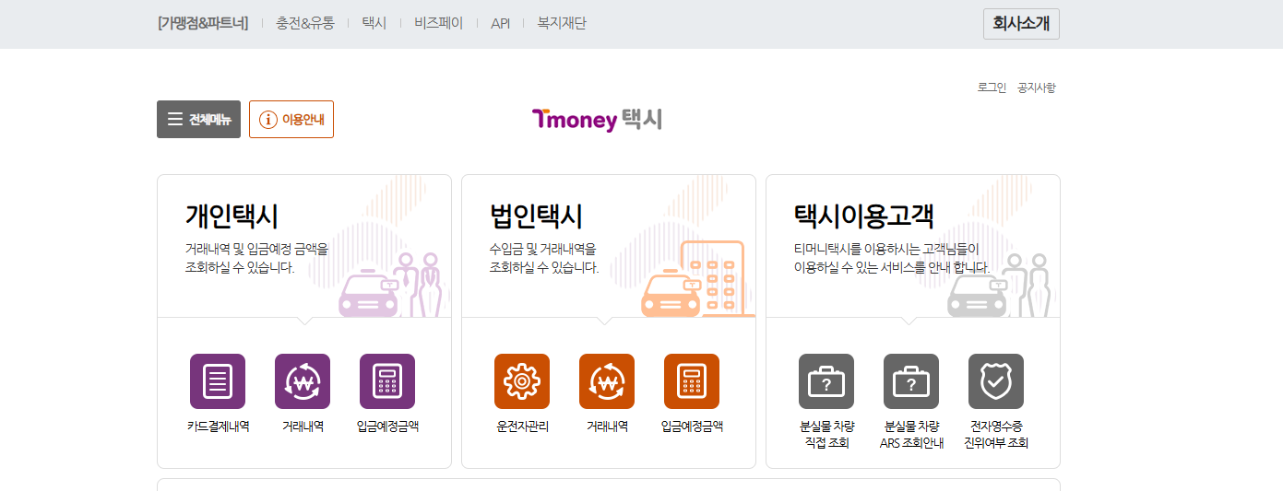The width and height of the screenshot is (1283, 491).
Task: Click the 법인택시 taxi and building illustration
Action: pyautogui.click(x=697, y=279)
